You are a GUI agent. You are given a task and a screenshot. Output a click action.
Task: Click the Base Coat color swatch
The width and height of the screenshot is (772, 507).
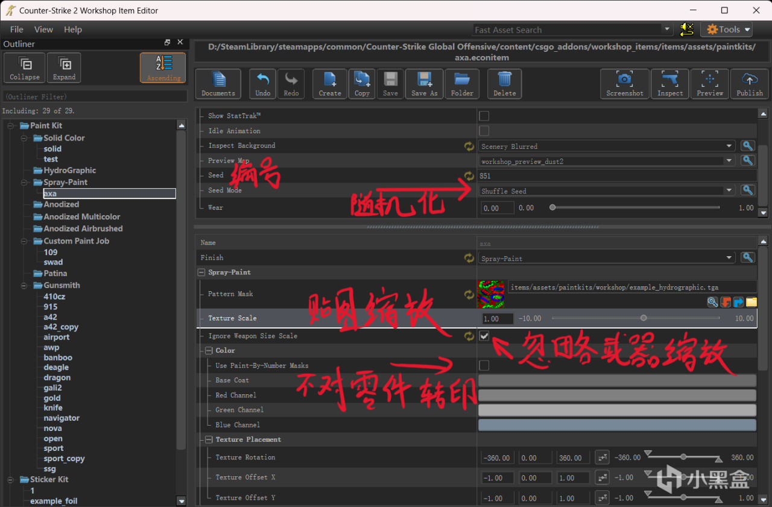(617, 380)
